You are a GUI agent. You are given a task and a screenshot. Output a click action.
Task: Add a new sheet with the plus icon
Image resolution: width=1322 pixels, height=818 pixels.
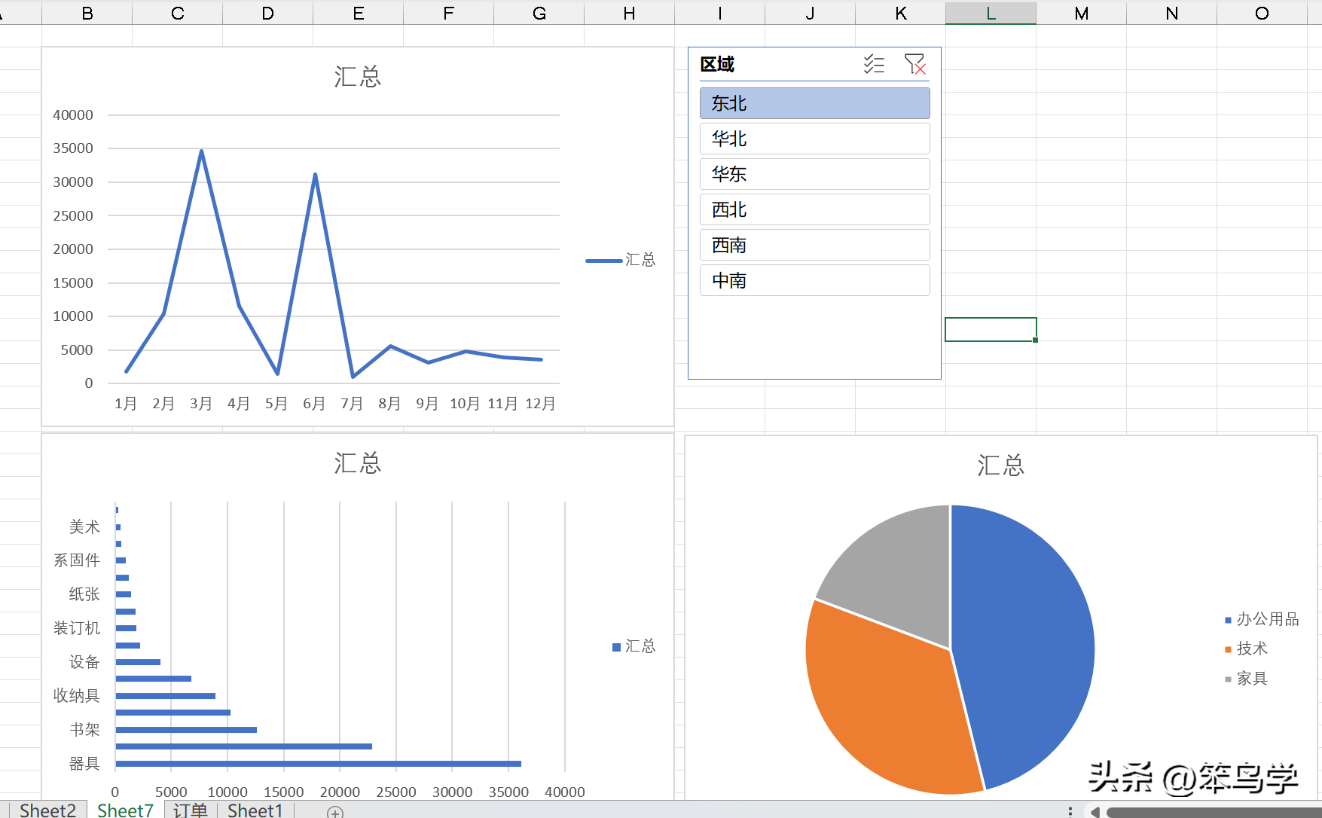tap(335, 812)
